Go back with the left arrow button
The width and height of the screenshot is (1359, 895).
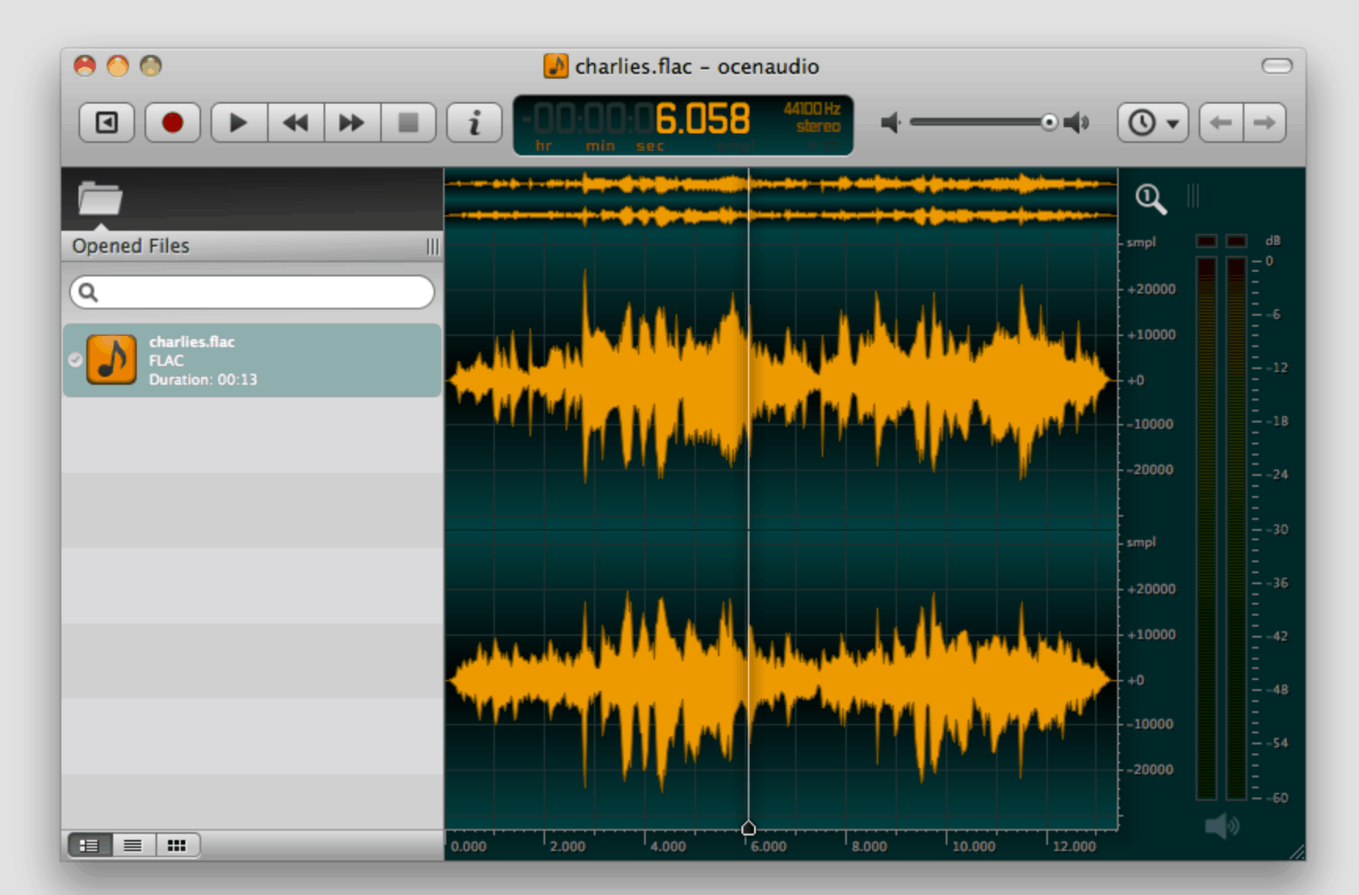click(x=1221, y=122)
